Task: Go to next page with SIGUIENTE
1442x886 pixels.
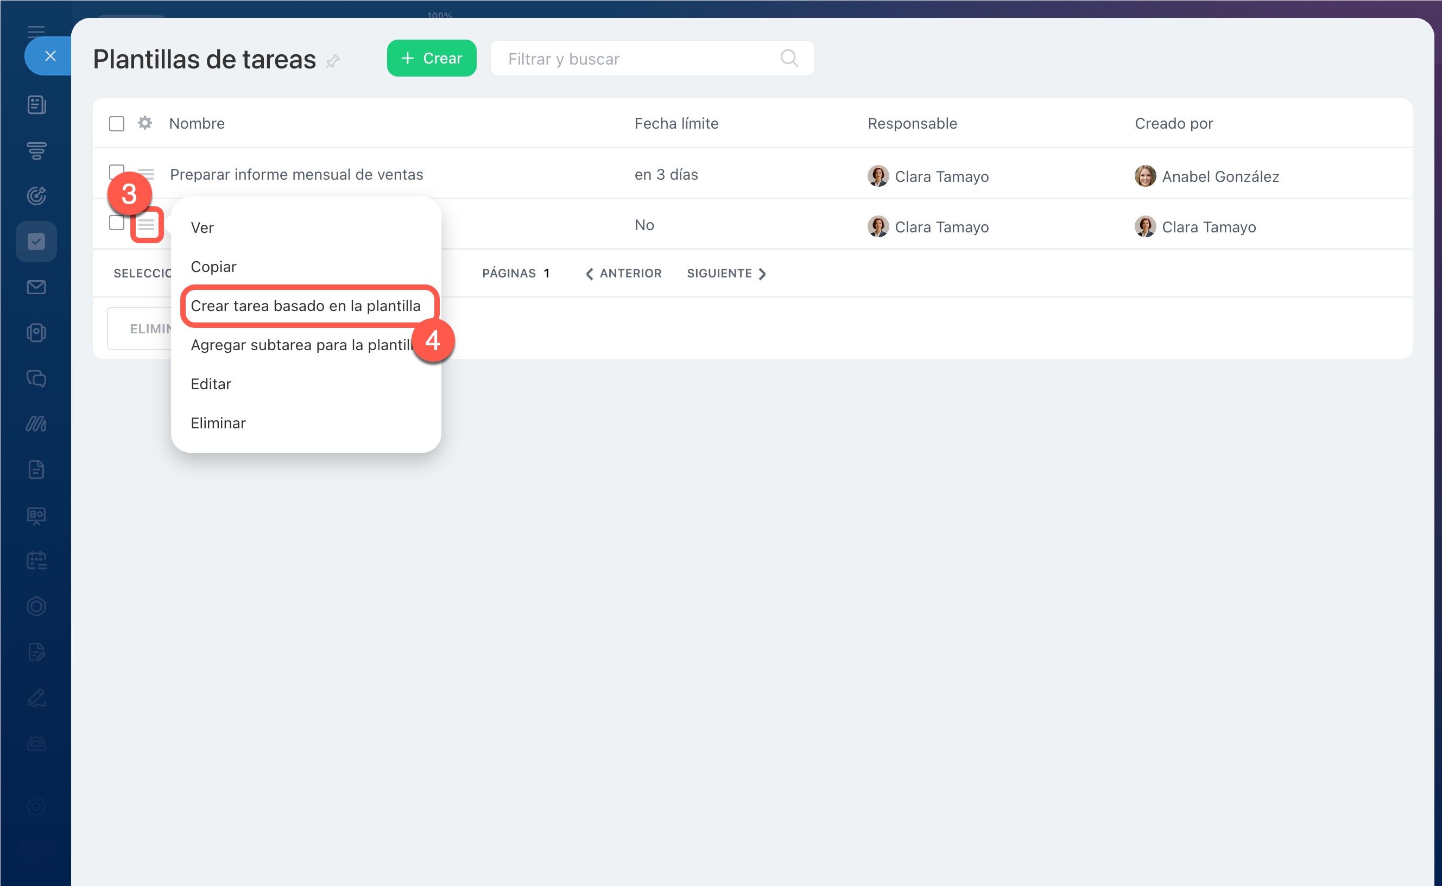Action: pyautogui.click(x=726, y=274)
